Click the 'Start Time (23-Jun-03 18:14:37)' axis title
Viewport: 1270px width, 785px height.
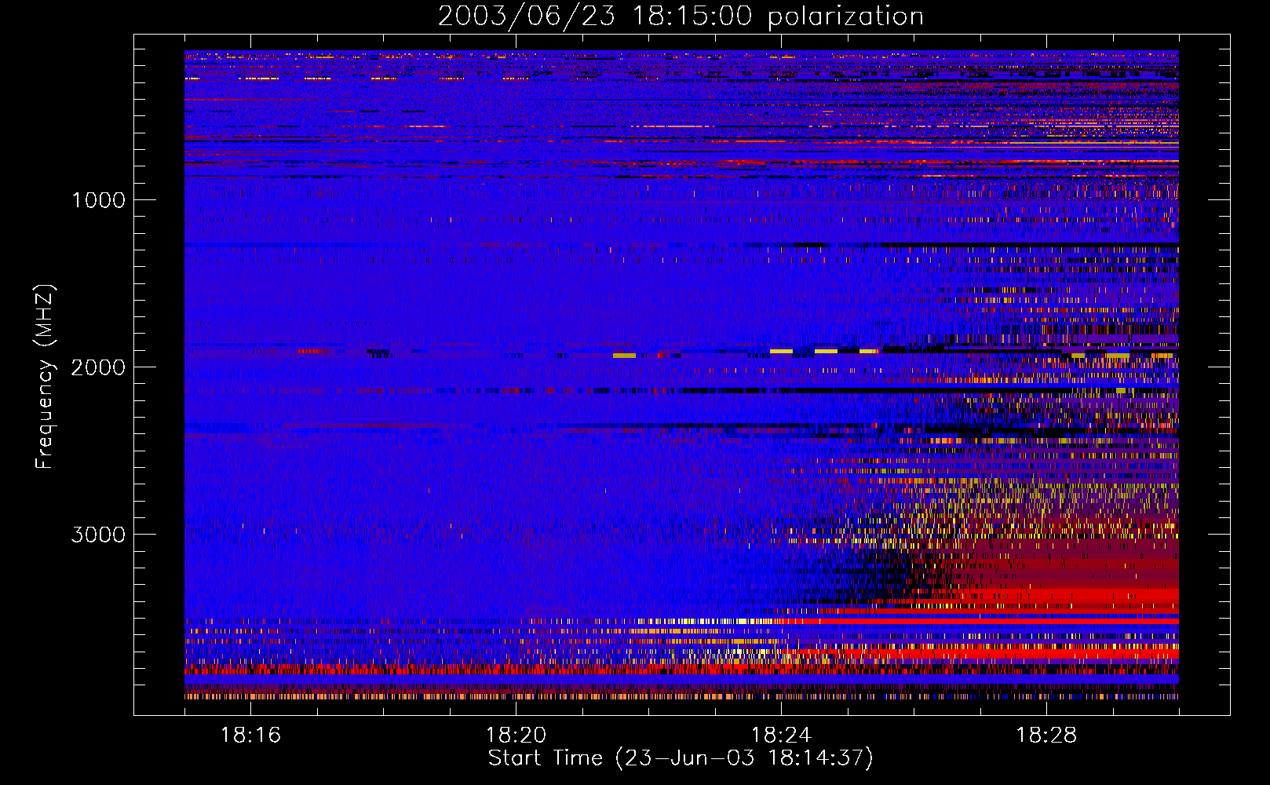click(x=681, y=758)
